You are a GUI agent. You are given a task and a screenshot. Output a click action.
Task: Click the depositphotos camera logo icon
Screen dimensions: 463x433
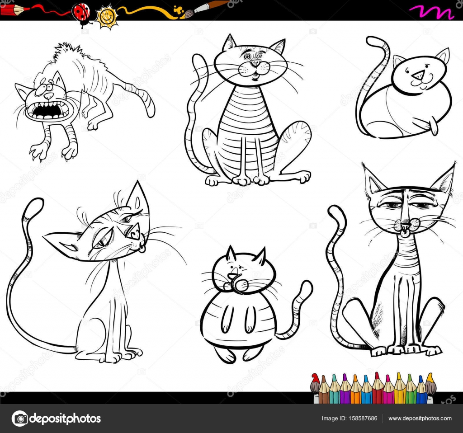pyautogui.click(x=19, y=418)
